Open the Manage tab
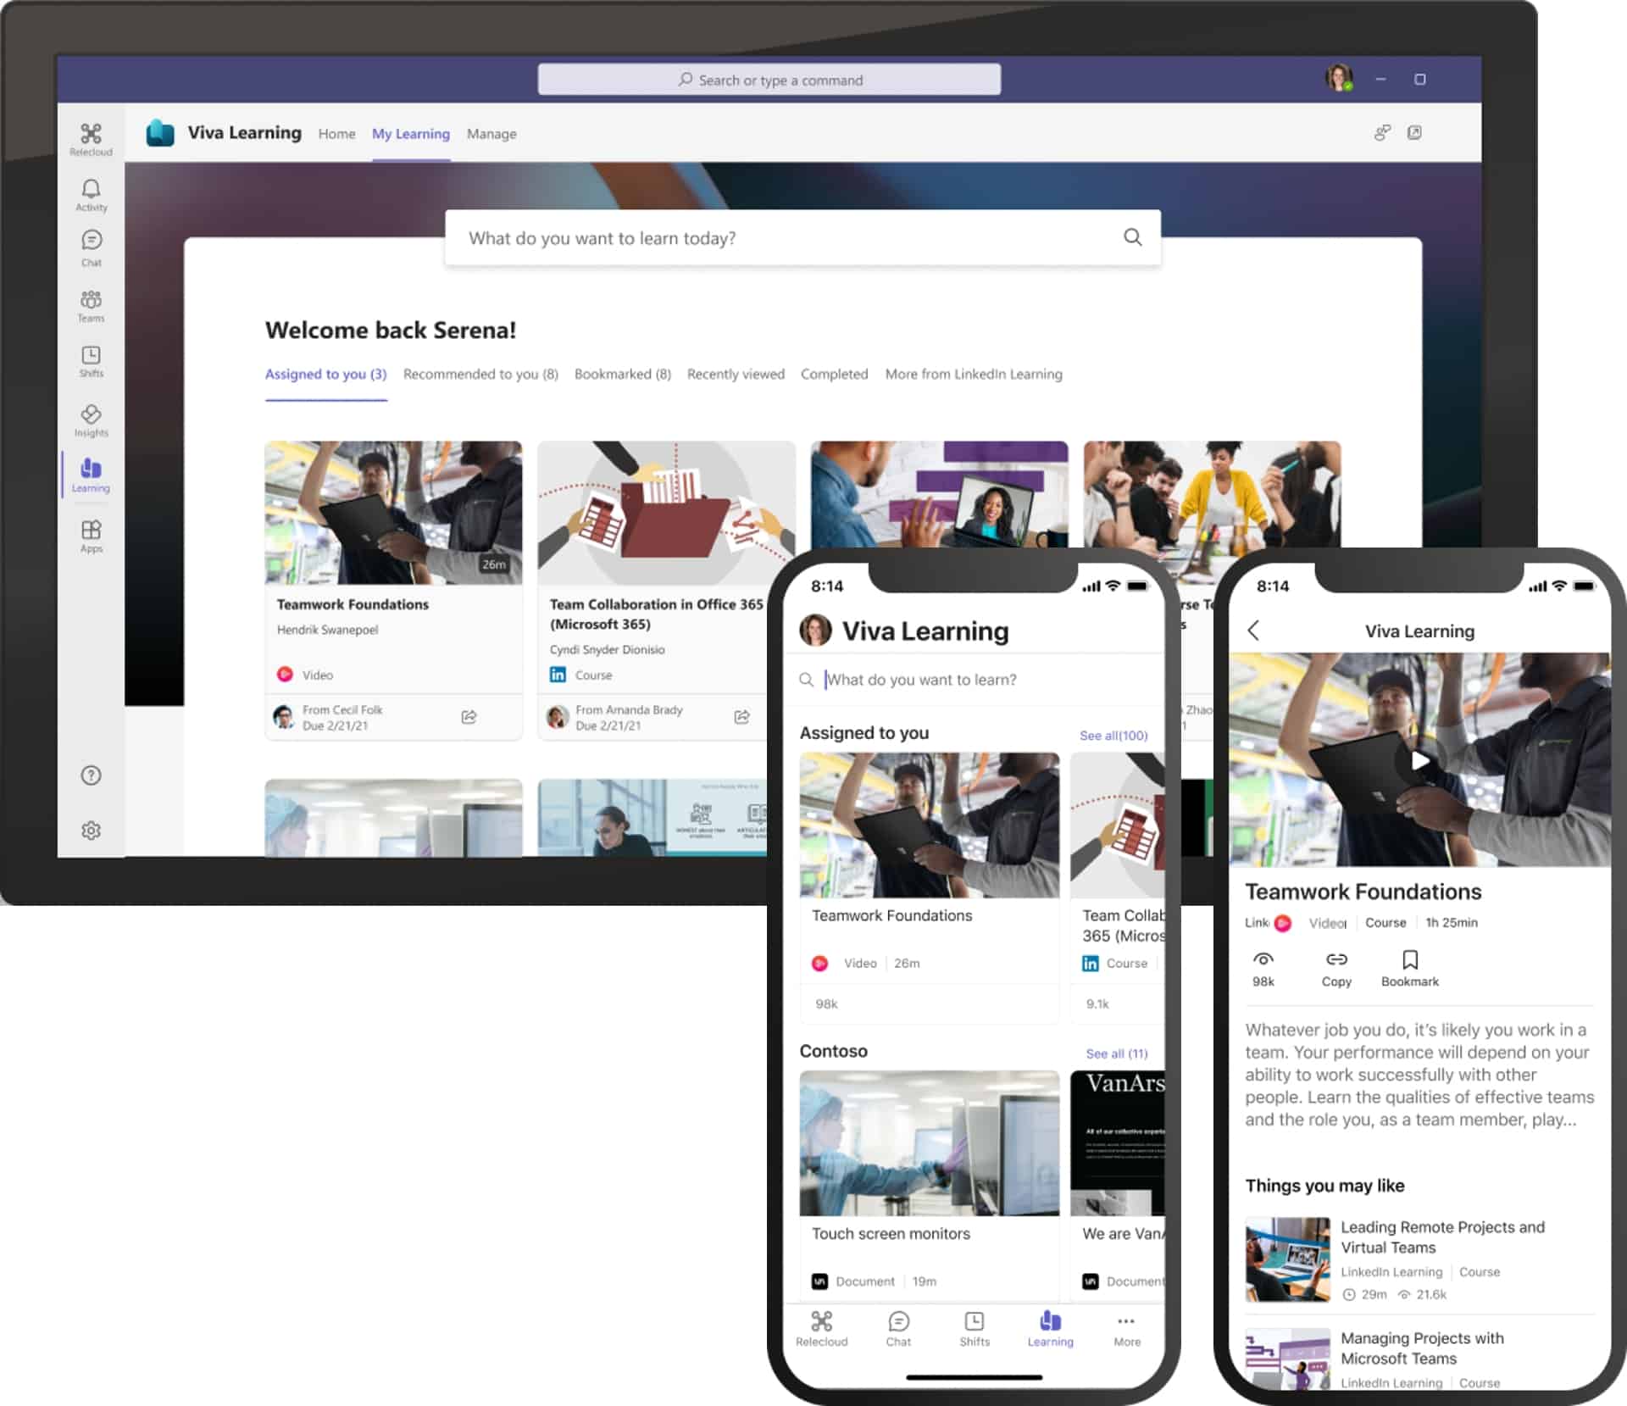 pyautogui.click(x=491, y=134)
